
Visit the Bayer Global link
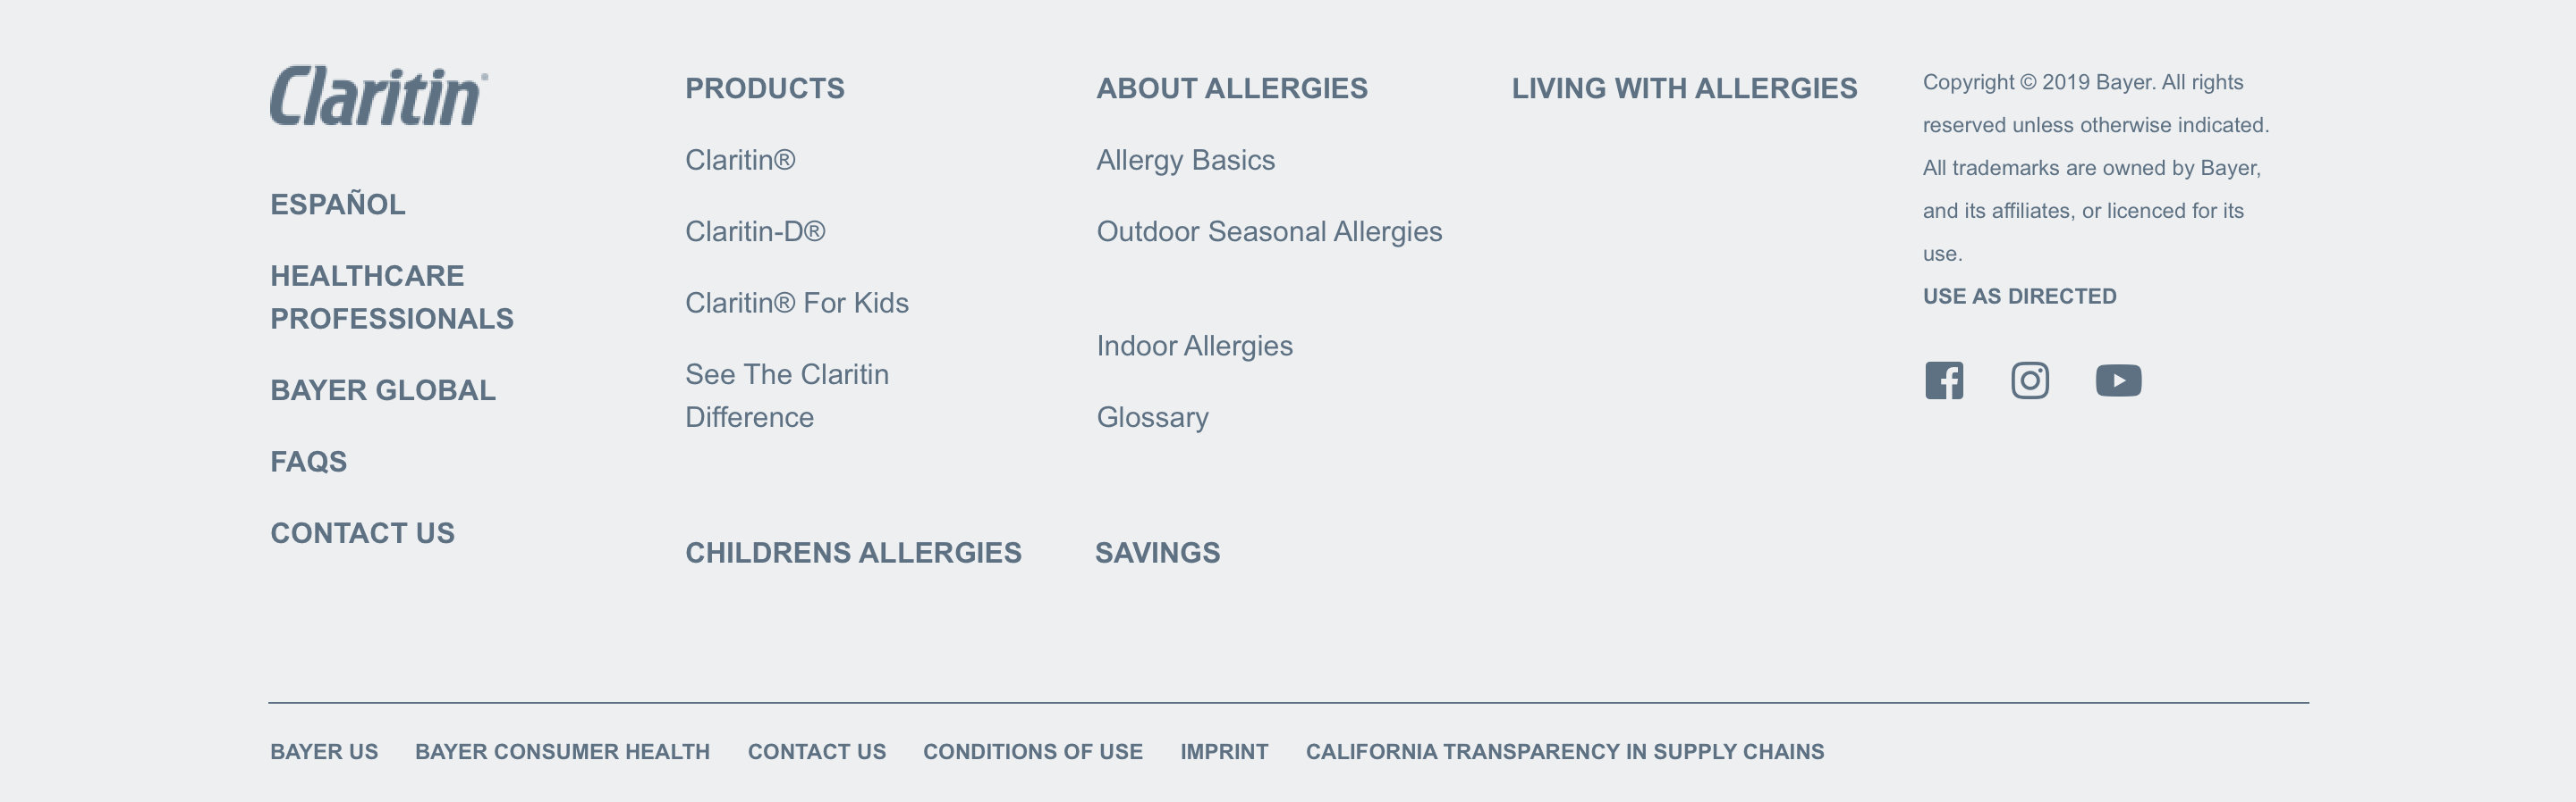[x=383, y=390]
